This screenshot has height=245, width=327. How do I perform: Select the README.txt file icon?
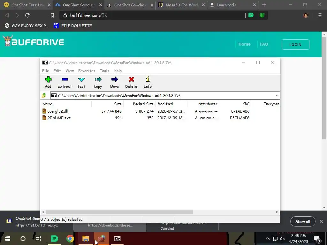coord(44,118)
